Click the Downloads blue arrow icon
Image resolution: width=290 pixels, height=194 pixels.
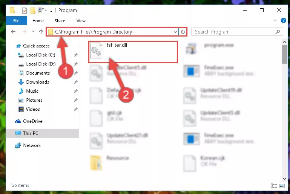click(x=21, y=82)
